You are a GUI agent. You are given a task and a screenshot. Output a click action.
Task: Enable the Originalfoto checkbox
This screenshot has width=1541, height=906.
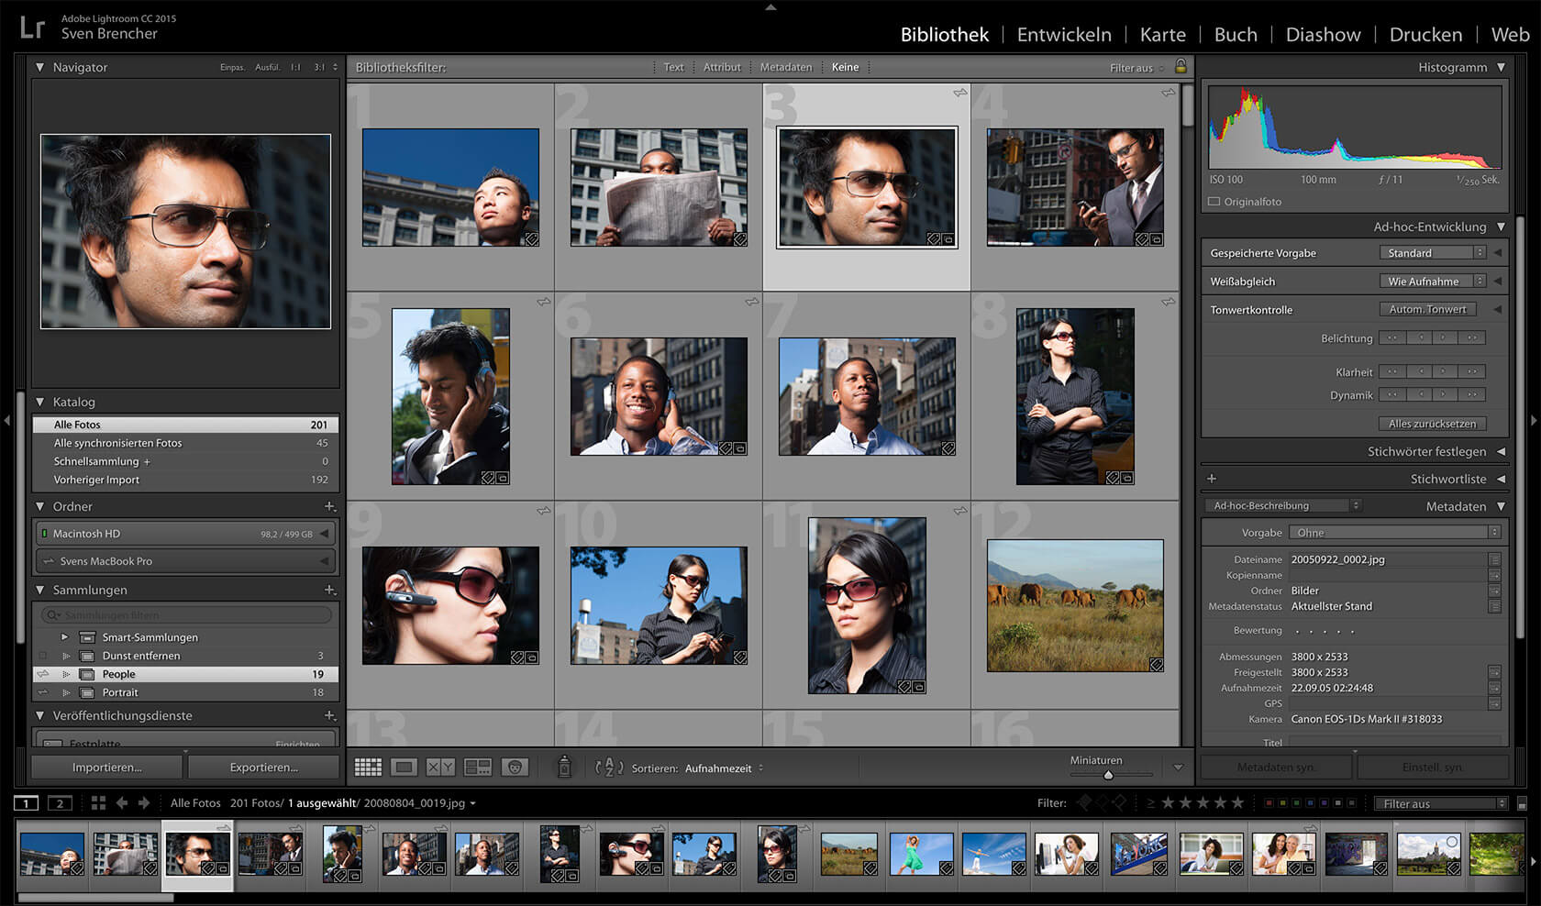[x=1214, y=202]
